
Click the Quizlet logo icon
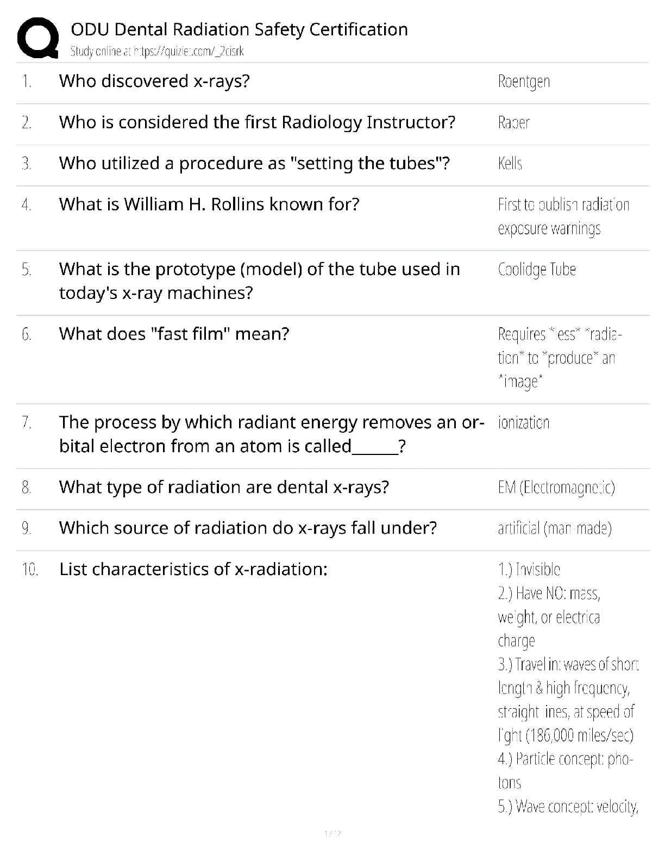(38, 37)
